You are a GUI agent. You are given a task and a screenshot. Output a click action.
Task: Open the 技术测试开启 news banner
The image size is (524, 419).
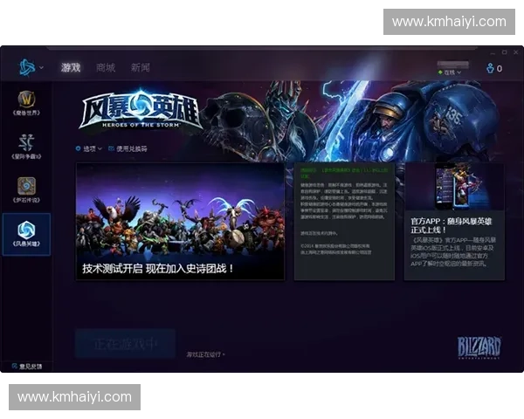180,221
